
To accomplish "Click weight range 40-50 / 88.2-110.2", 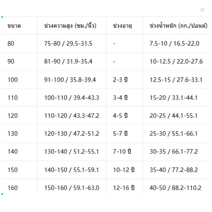I will [176, 188].
